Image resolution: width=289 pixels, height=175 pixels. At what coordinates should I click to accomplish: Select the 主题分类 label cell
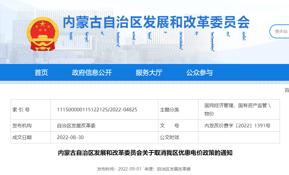[169, 110]
